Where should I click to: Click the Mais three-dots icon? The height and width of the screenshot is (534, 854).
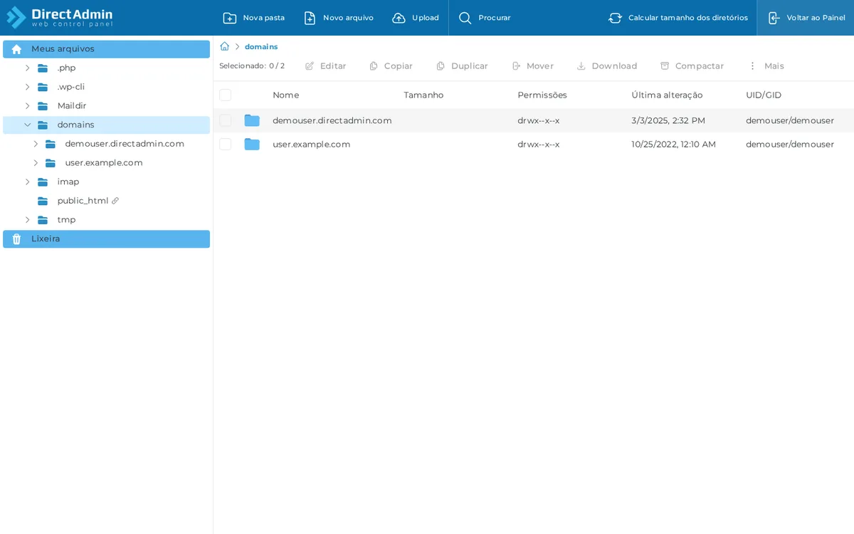tap(752, 66)
